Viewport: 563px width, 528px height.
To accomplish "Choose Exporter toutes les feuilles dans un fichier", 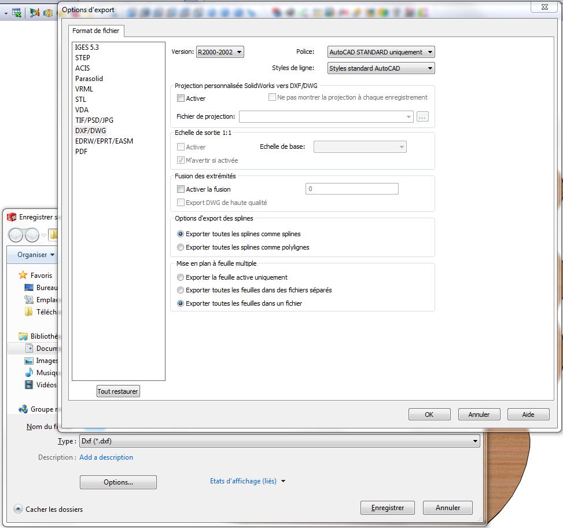I will [x=181, y=303].
